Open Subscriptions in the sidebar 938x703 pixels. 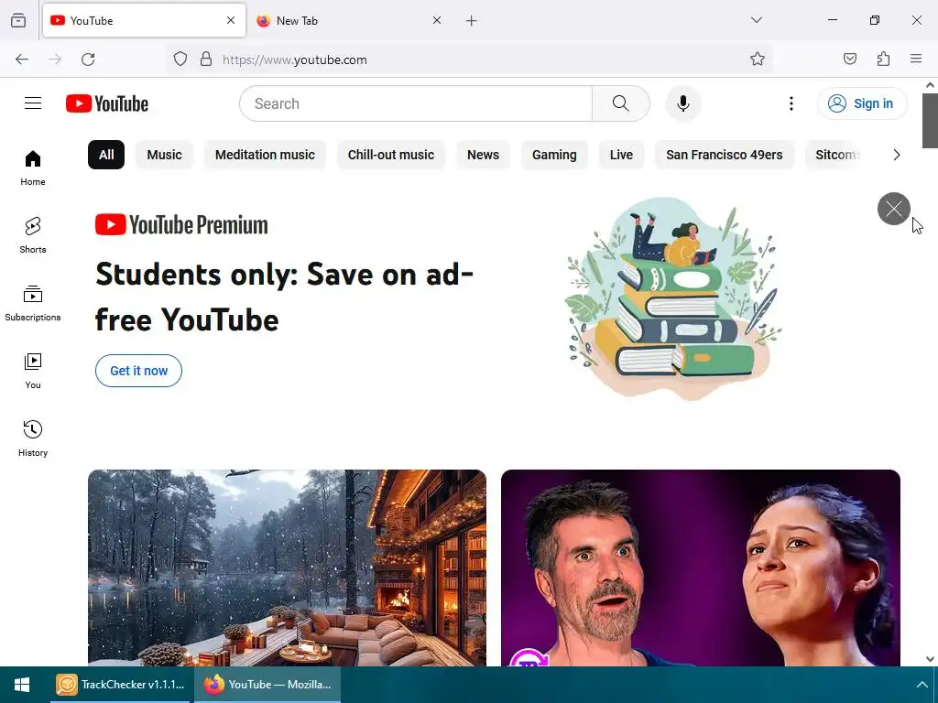tap(33, 304)
